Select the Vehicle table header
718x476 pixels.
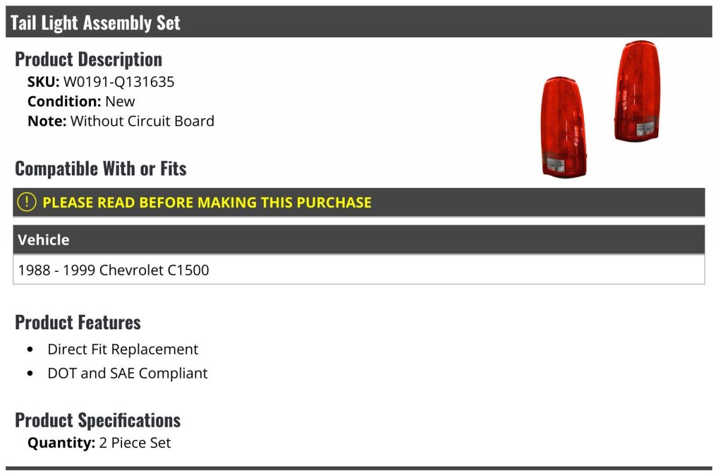[x=359, y=239]
